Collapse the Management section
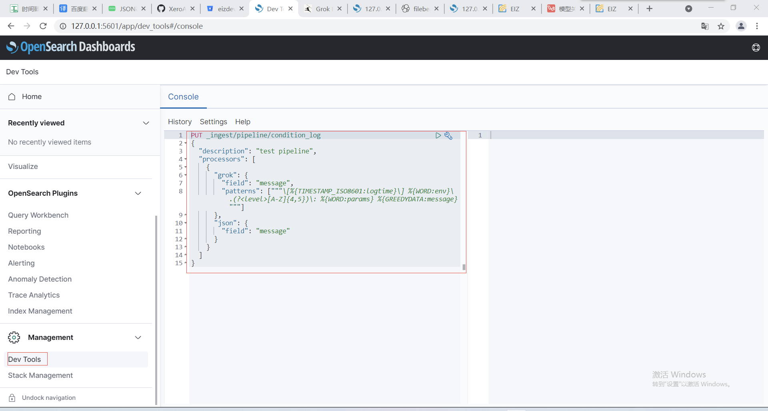 tap(138, 337)
